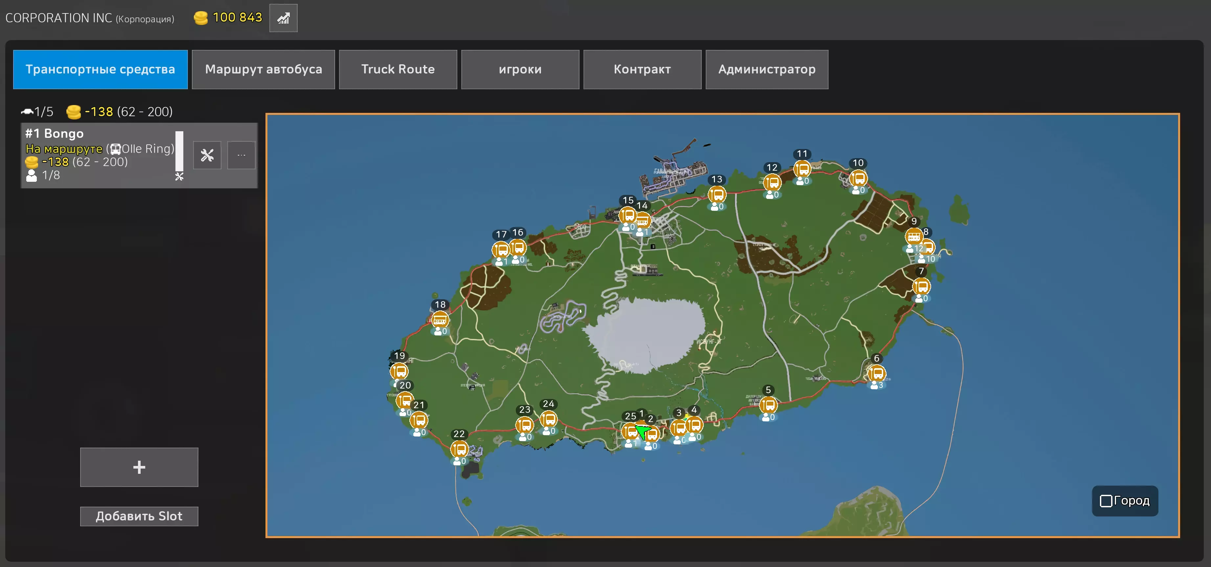Toggle the Город checkbox on map
Screen dimensions: 1211x567
pyautogui.click(x=1106, y=501)
